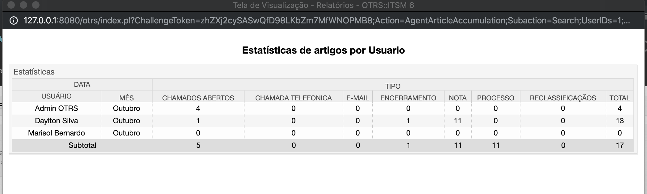Click the report title Estatísticas de artigos por Usuario
The height and width of the screenshot is (194, 647).
click(x=323, y=50)
